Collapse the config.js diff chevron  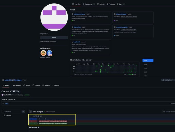click(31, 116)
